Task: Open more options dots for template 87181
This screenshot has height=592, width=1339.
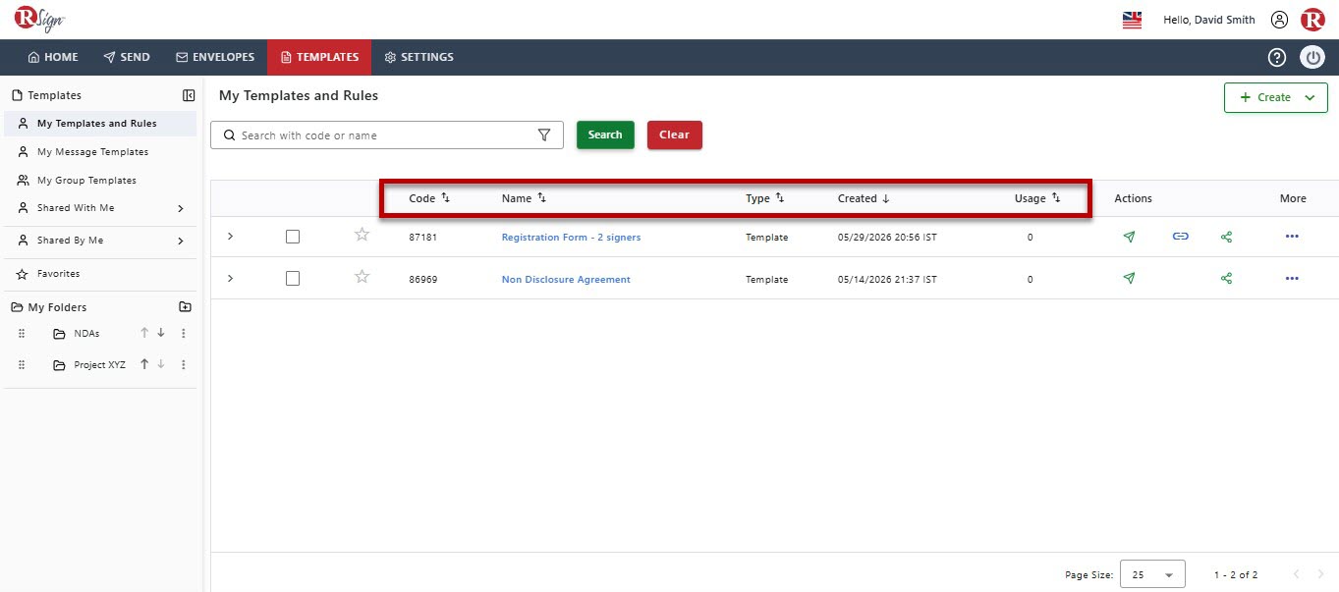Action: coord(1292,237)
